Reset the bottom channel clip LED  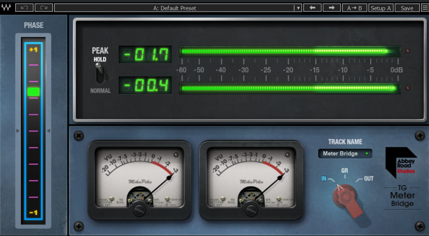click(408, 88)
